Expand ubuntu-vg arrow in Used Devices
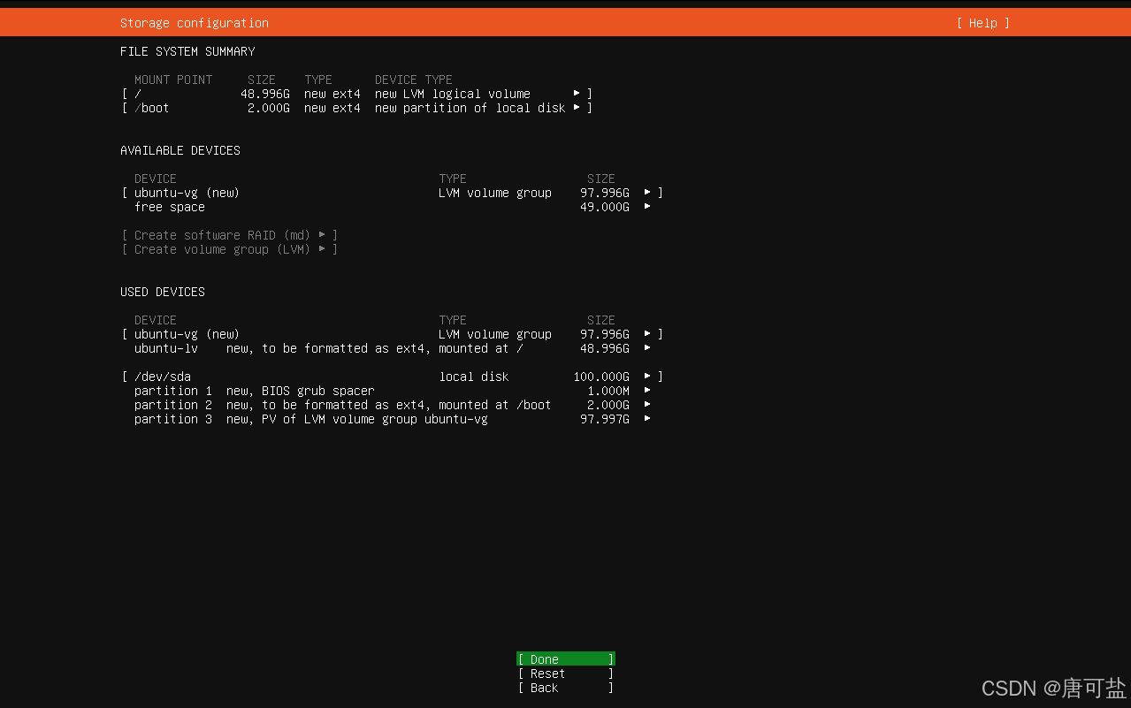Image resolution: width=1131 pixels, height=708 pixels. click(x=647, y=334)
